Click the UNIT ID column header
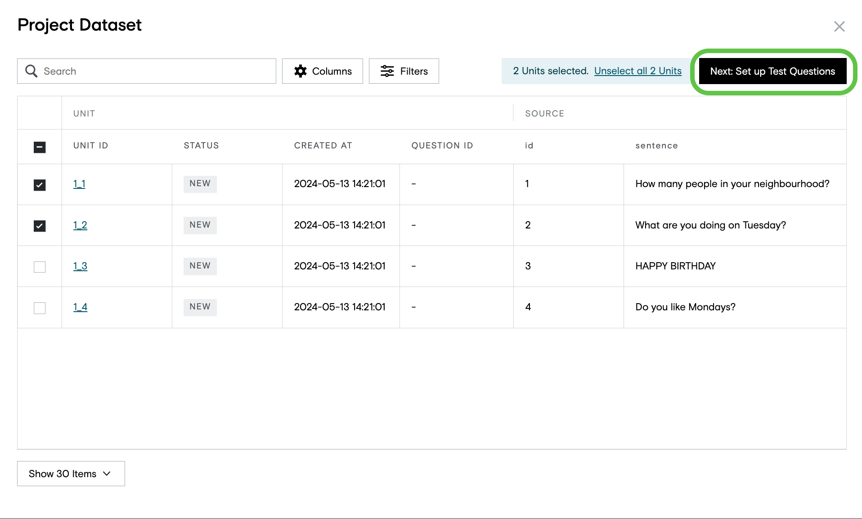The width and height of the screenshot is (862, 519). (91, 146)
